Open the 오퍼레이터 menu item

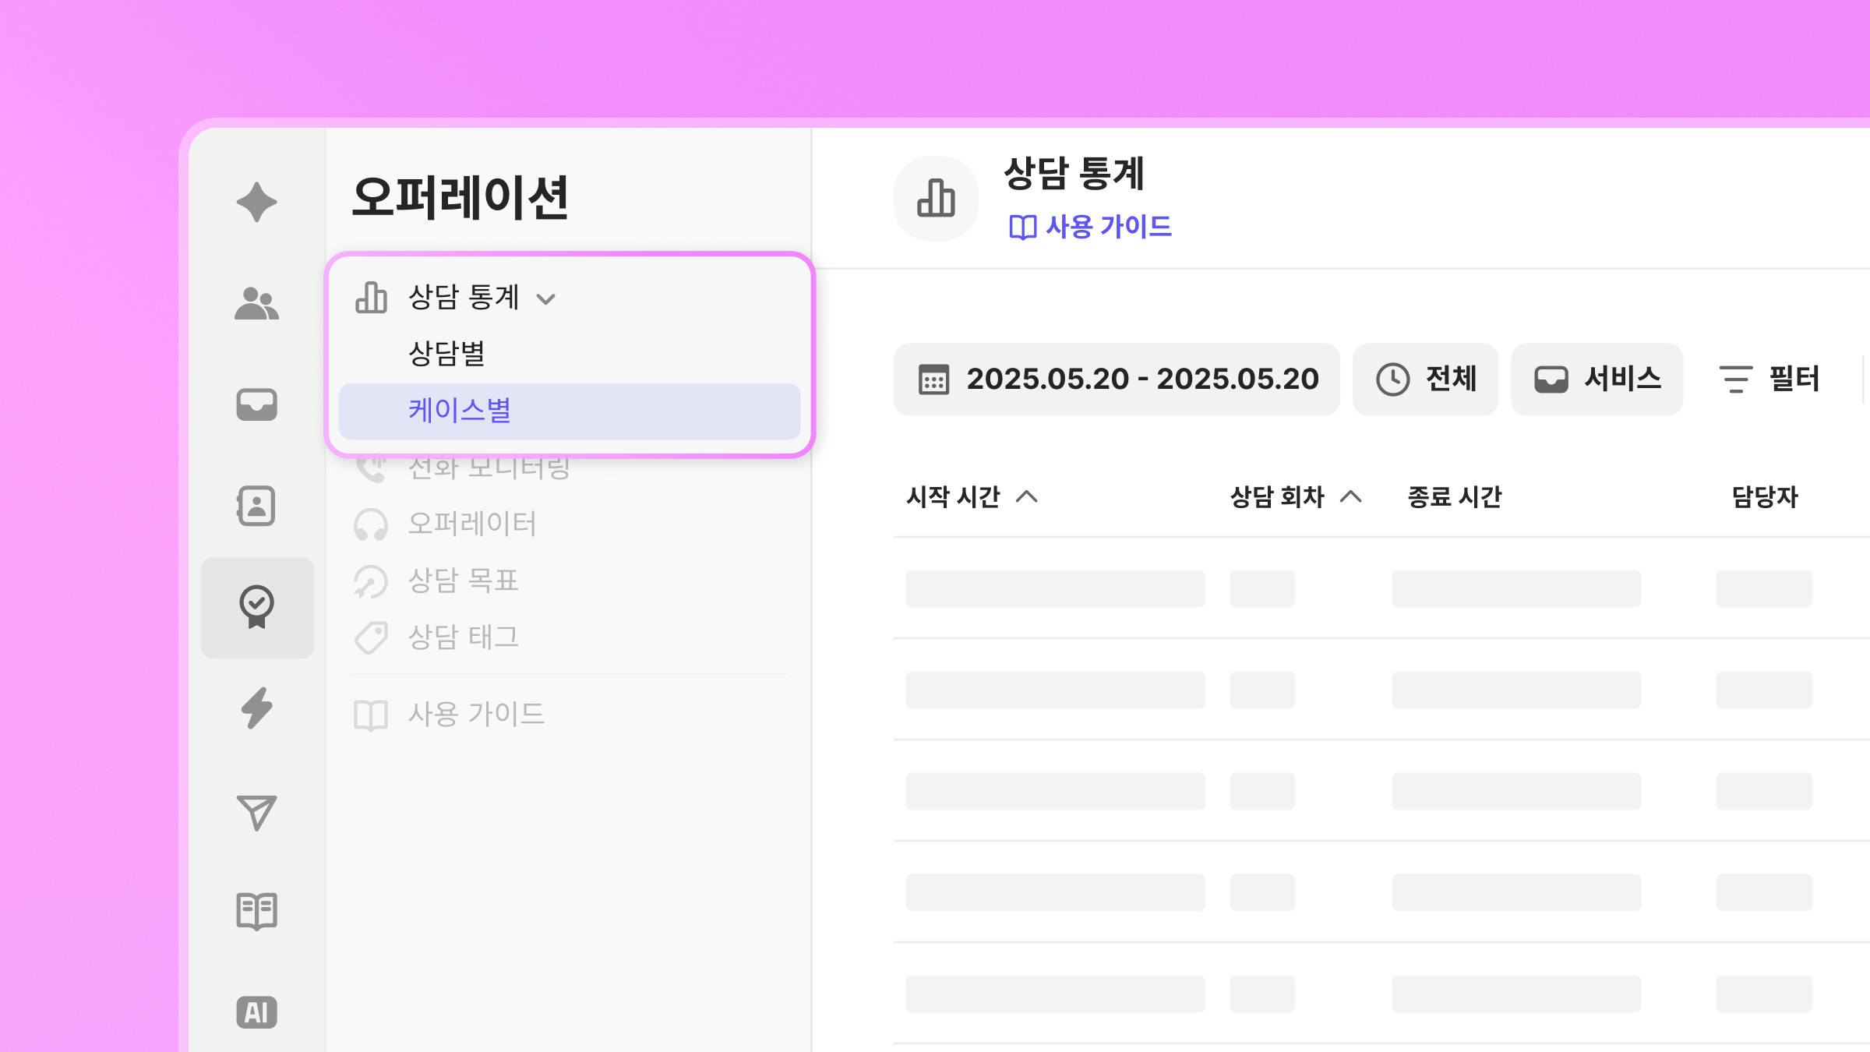[471, 524]
